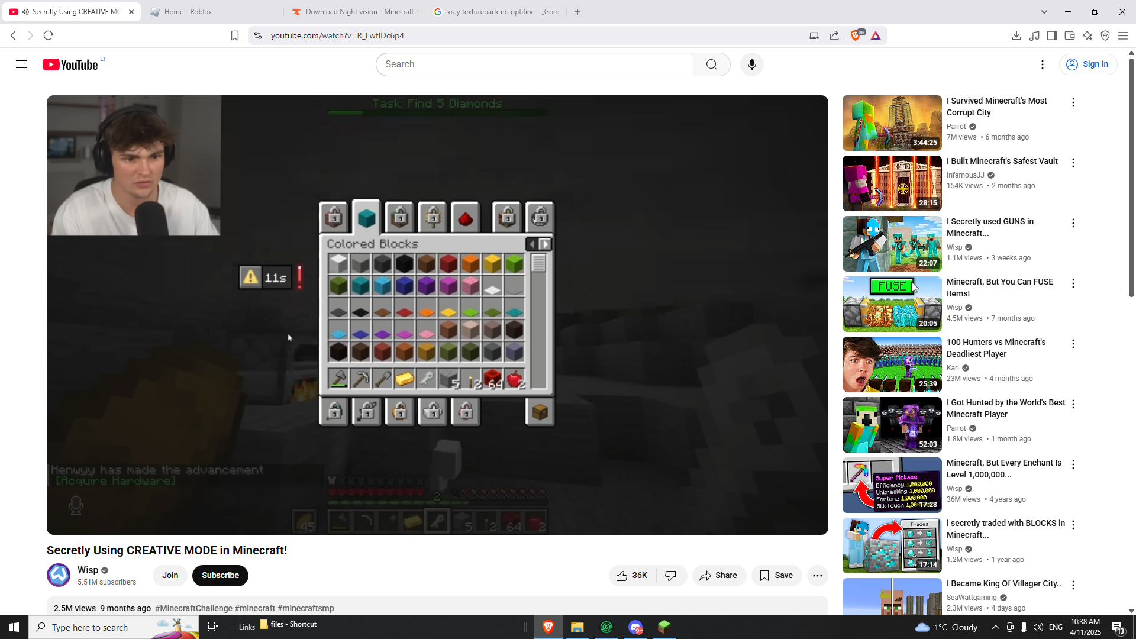Open more actions for Corrupt City video
This screenshot has height=639, width=1136.
point(1073,102)
